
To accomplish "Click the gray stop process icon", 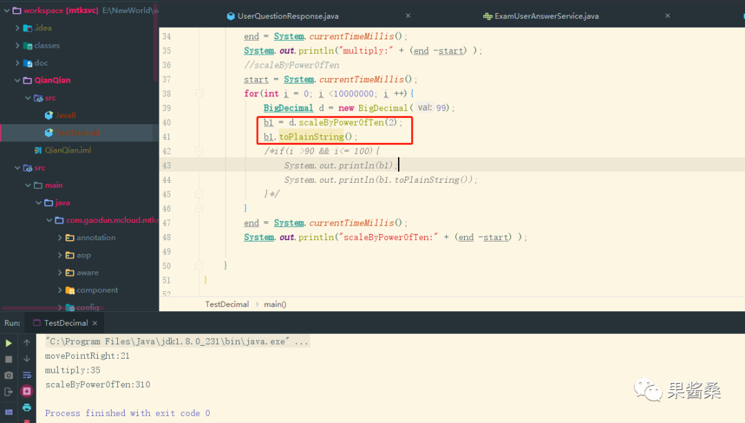I will tap(8, 360).
